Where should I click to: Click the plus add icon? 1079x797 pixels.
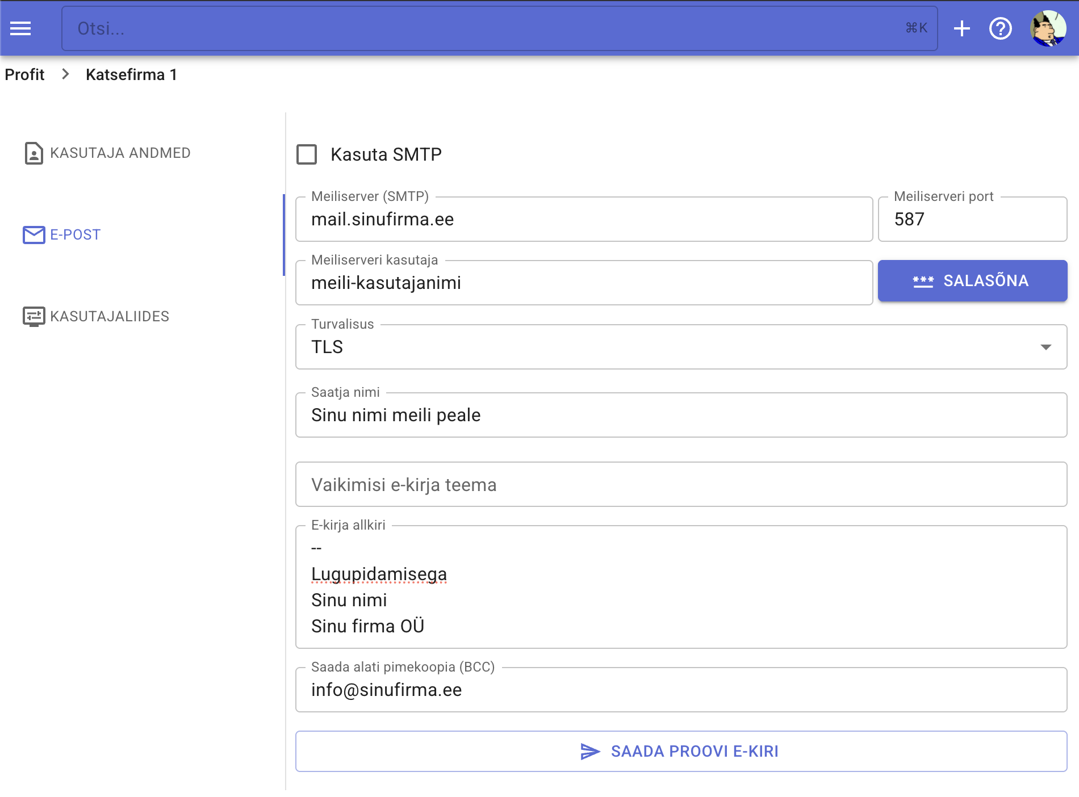[961, 28]
